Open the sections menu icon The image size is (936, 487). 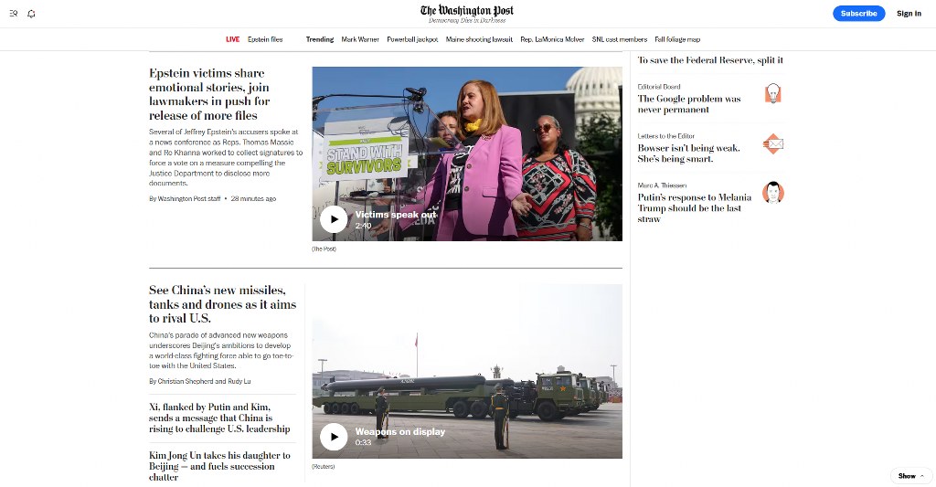[14, 14]
